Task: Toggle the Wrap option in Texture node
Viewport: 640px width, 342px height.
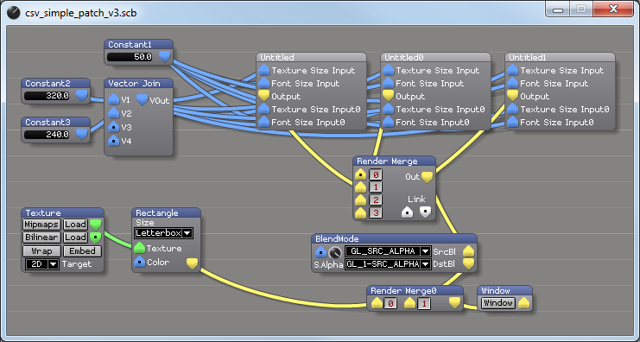Action: [x=41, y=251]
